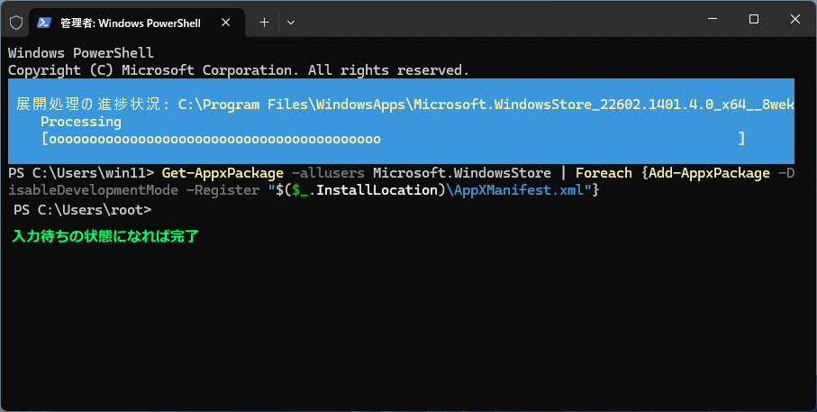The height and width of the screenshot is (412, 817).
Task: Click the 'Get-AppxPackage' command text
Action: (222, 173)
